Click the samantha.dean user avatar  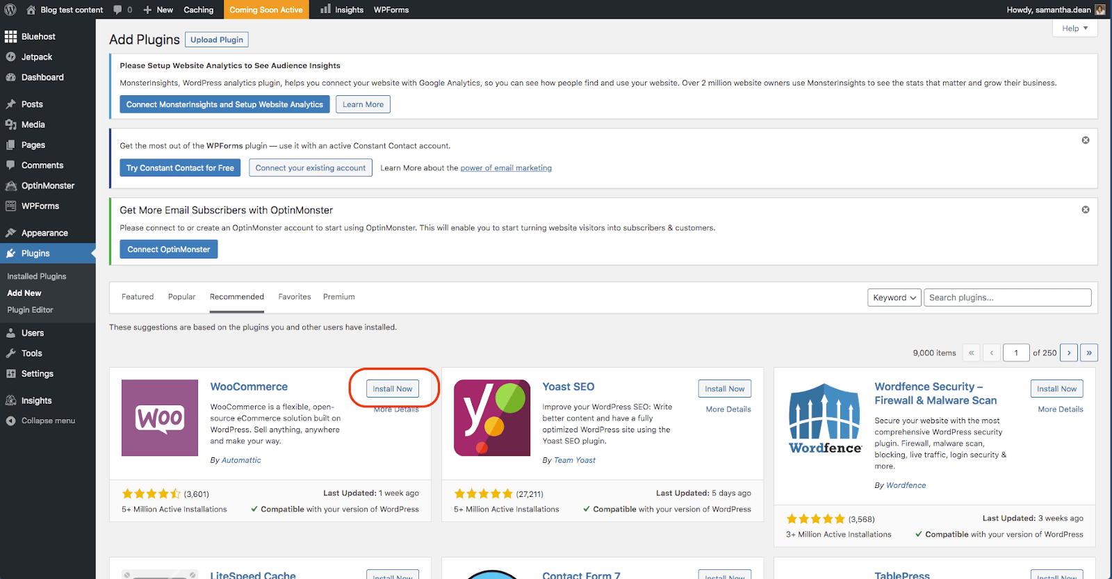click(1100, 10)
